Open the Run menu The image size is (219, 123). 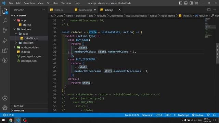coord(55,3)
